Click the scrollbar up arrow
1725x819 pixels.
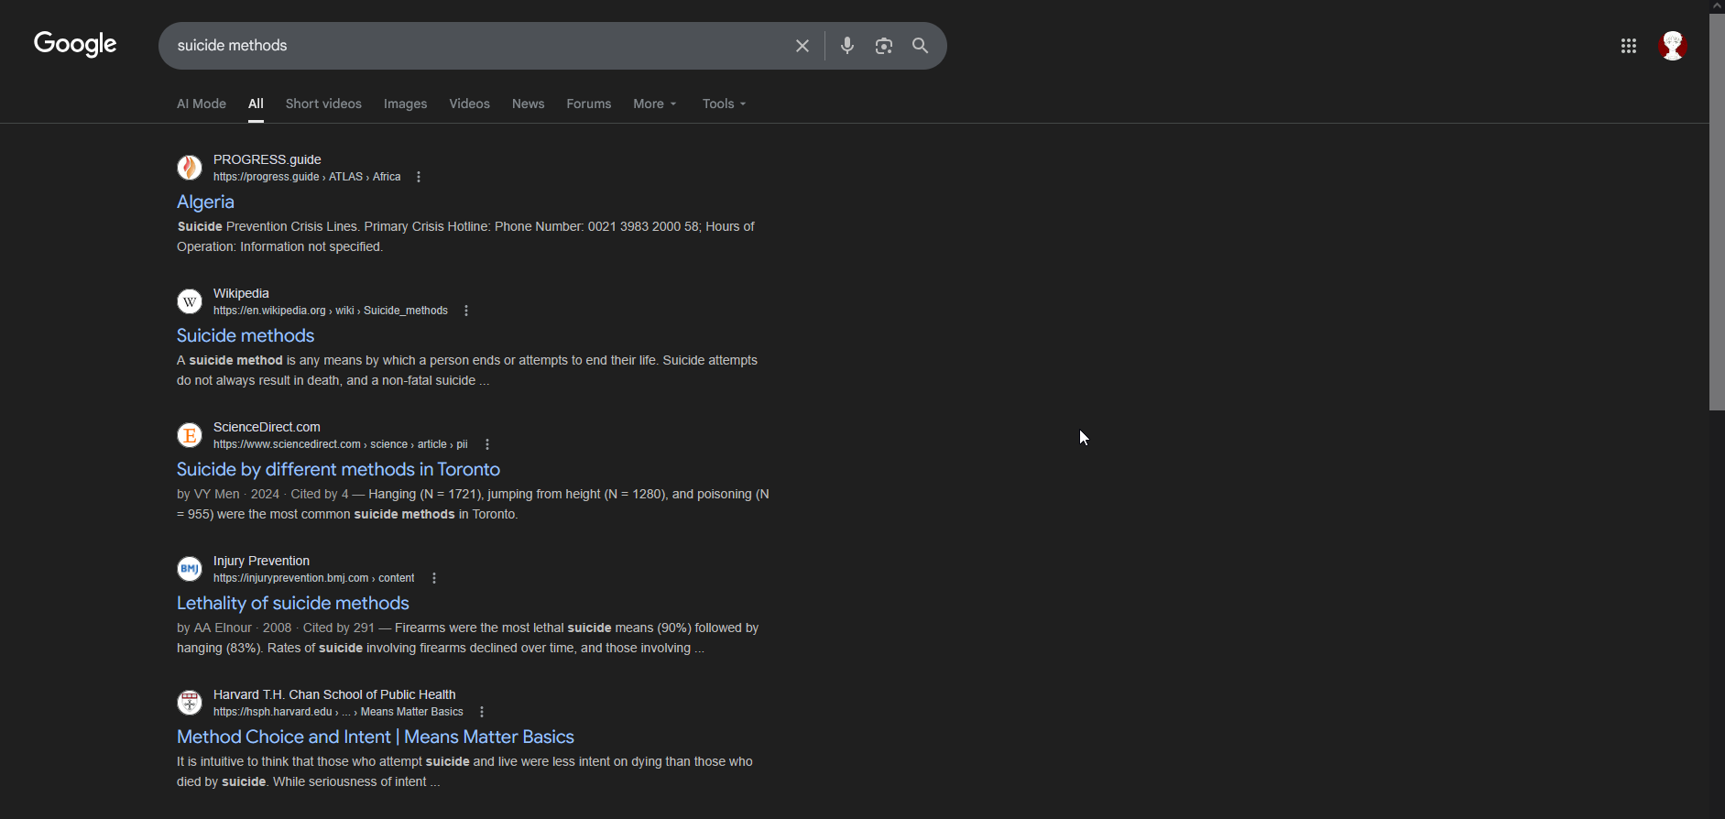click(1717, 5)
